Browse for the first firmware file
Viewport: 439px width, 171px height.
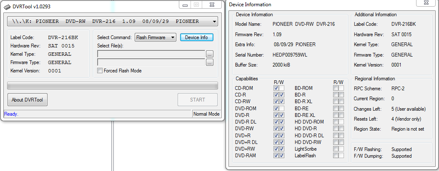click(210, 54)
